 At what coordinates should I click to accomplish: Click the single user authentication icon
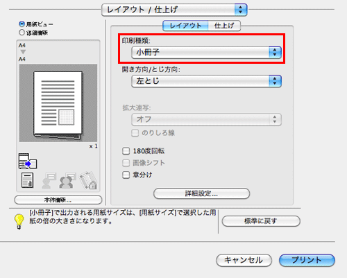[x=49, y=180]
